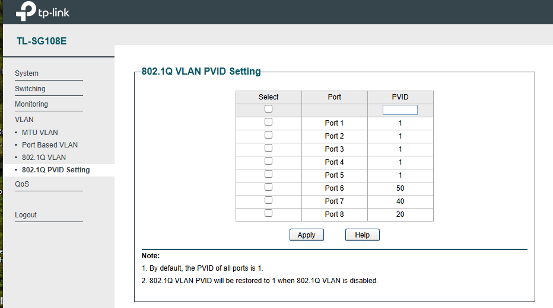Click the Port 5 label
This screenshot has height=308, width=553.
(x=334, y=175)
